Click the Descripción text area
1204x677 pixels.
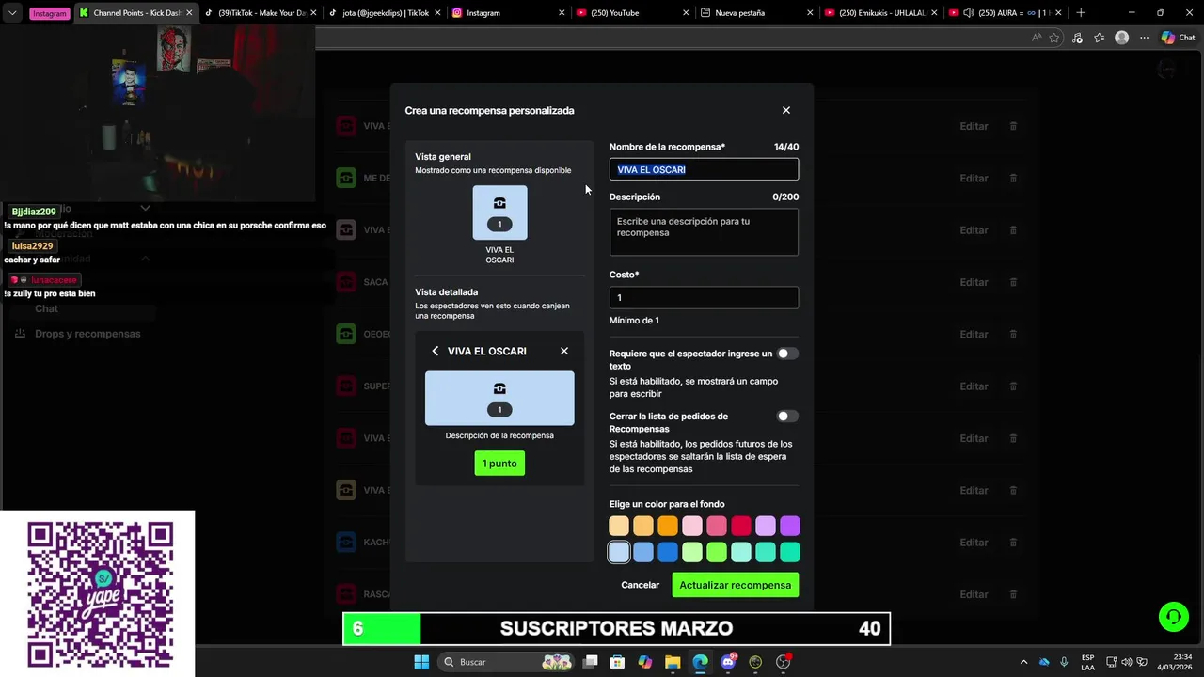(x=704, y=232)
